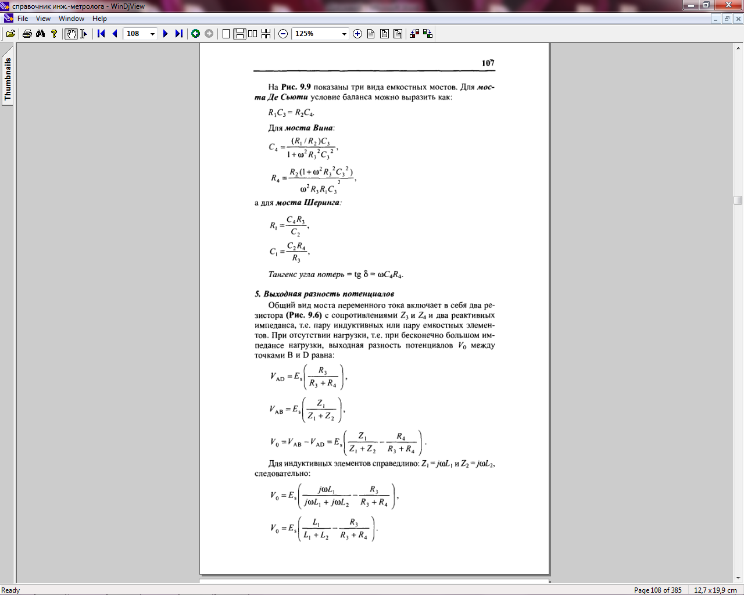The width and height of the screenshot is (744, 595).
Task: Click '12,7 x 19,9 cm' page size status
Action: click(x=715, y=590)
